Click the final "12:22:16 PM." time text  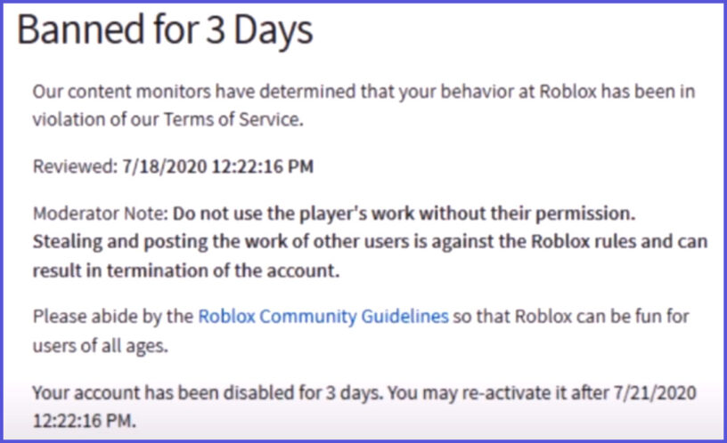click(85, 422)
